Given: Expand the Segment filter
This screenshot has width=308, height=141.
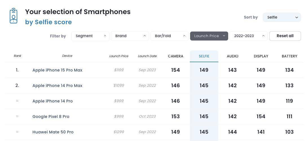Looking at the screenshot, I should tap(90, 36).
